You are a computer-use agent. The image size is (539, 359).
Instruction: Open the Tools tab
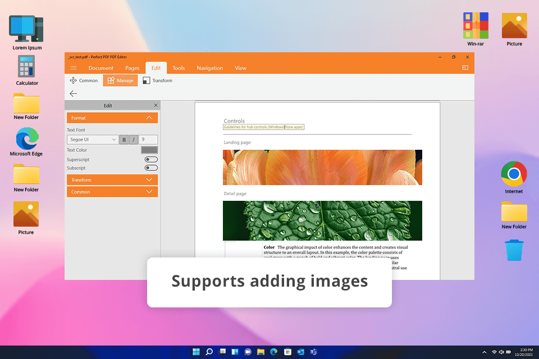click(179, 68)
